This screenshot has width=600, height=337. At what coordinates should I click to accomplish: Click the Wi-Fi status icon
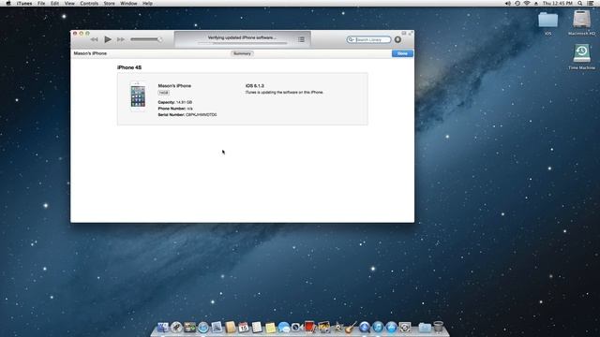pyautogui.click(x=527, y=4)
